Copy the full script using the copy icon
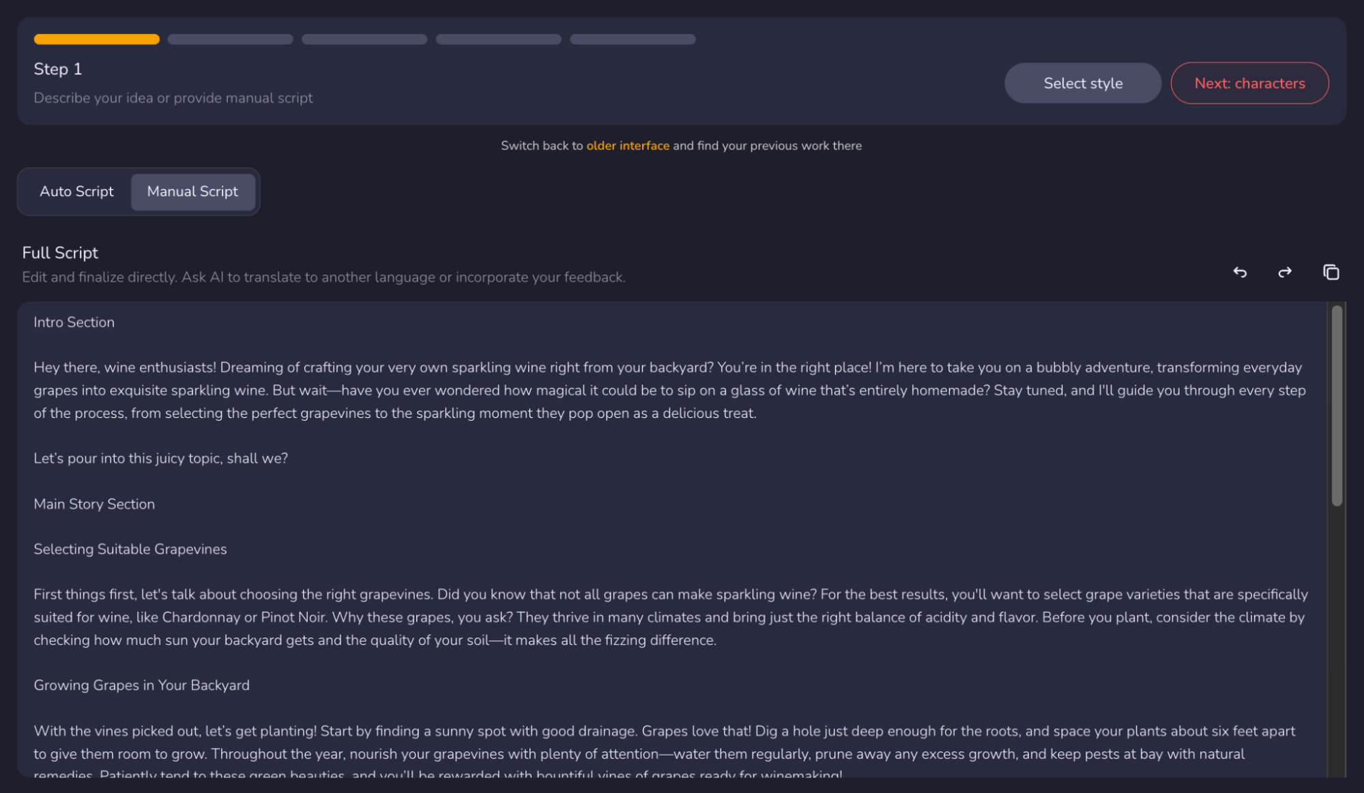 tap(1330, 272)
